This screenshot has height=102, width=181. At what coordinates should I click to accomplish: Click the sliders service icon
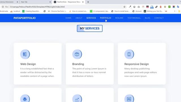(129, 99)
